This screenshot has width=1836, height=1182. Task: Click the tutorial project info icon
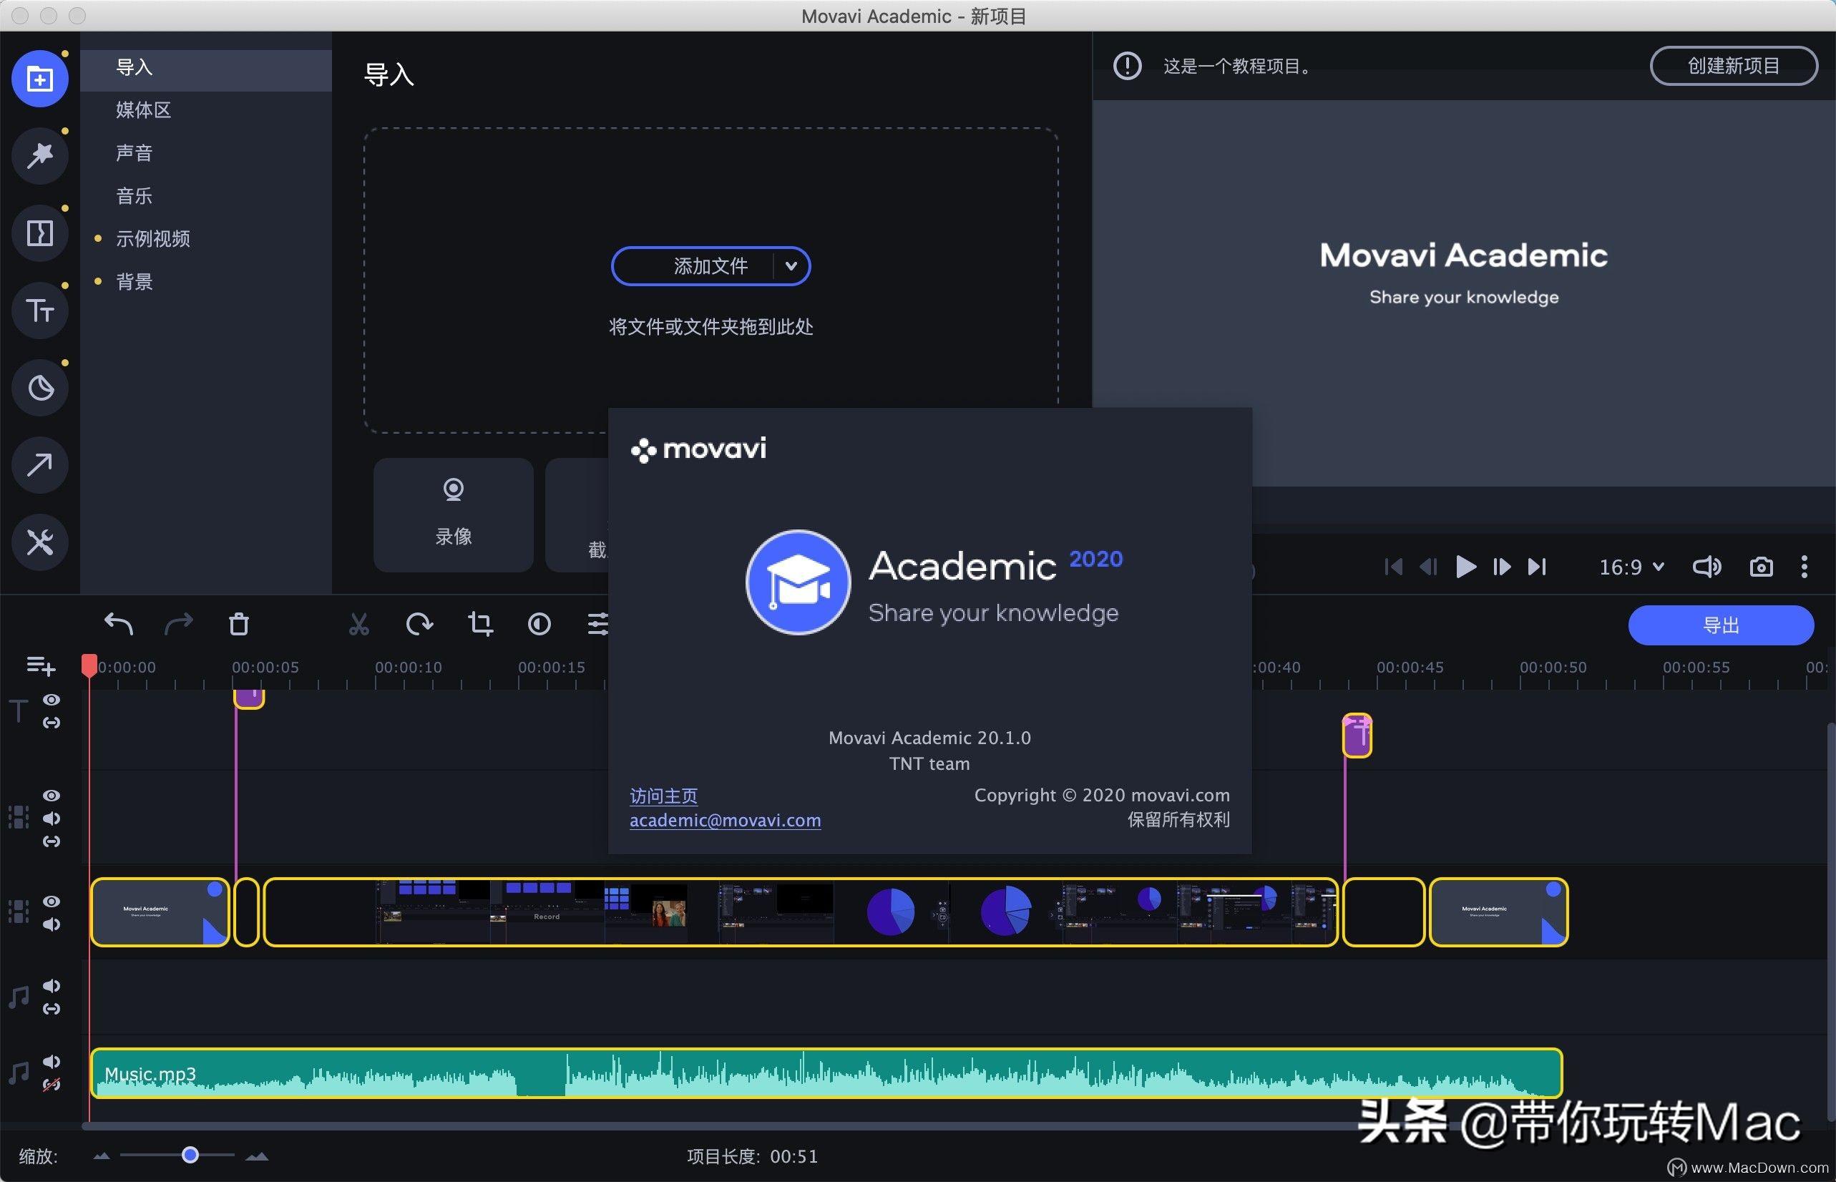coord(1127,66)
